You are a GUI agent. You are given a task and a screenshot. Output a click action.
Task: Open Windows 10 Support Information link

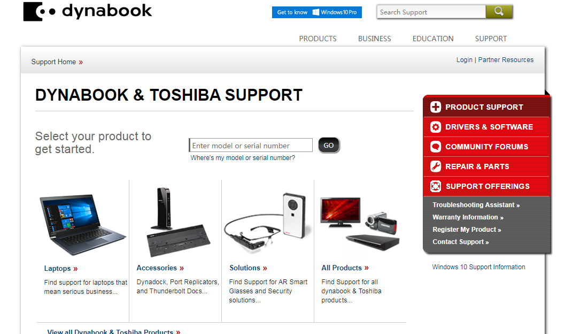pyautogui.click(x=478, y=267)
